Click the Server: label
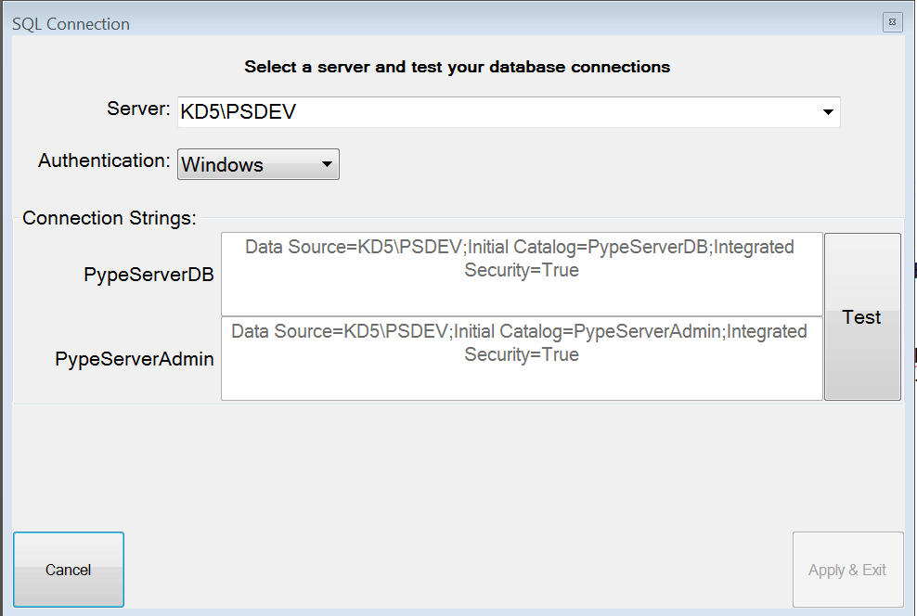 (x=138, y=109)
